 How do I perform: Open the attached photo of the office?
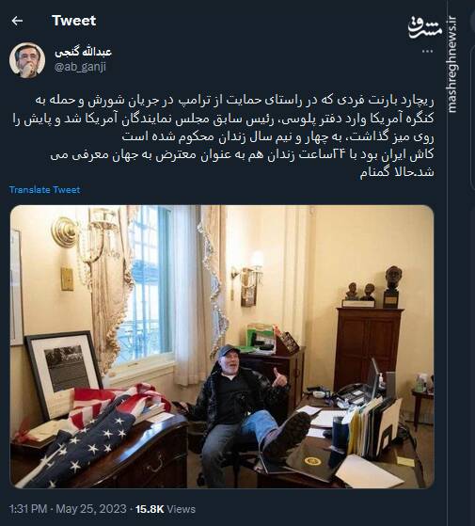pos(222,346)
